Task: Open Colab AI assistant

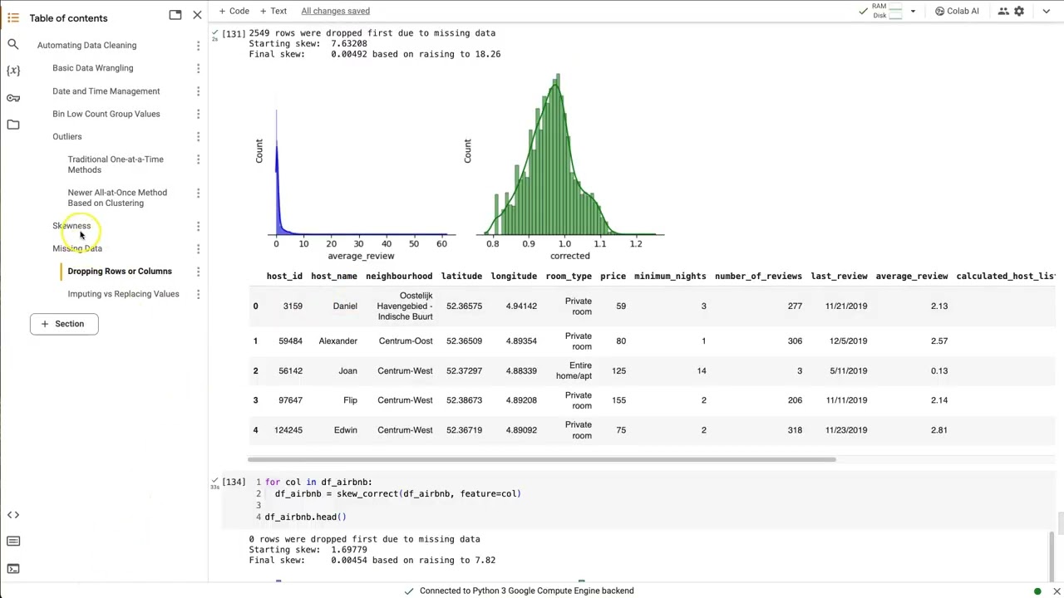Action: (x=957, y=11)
